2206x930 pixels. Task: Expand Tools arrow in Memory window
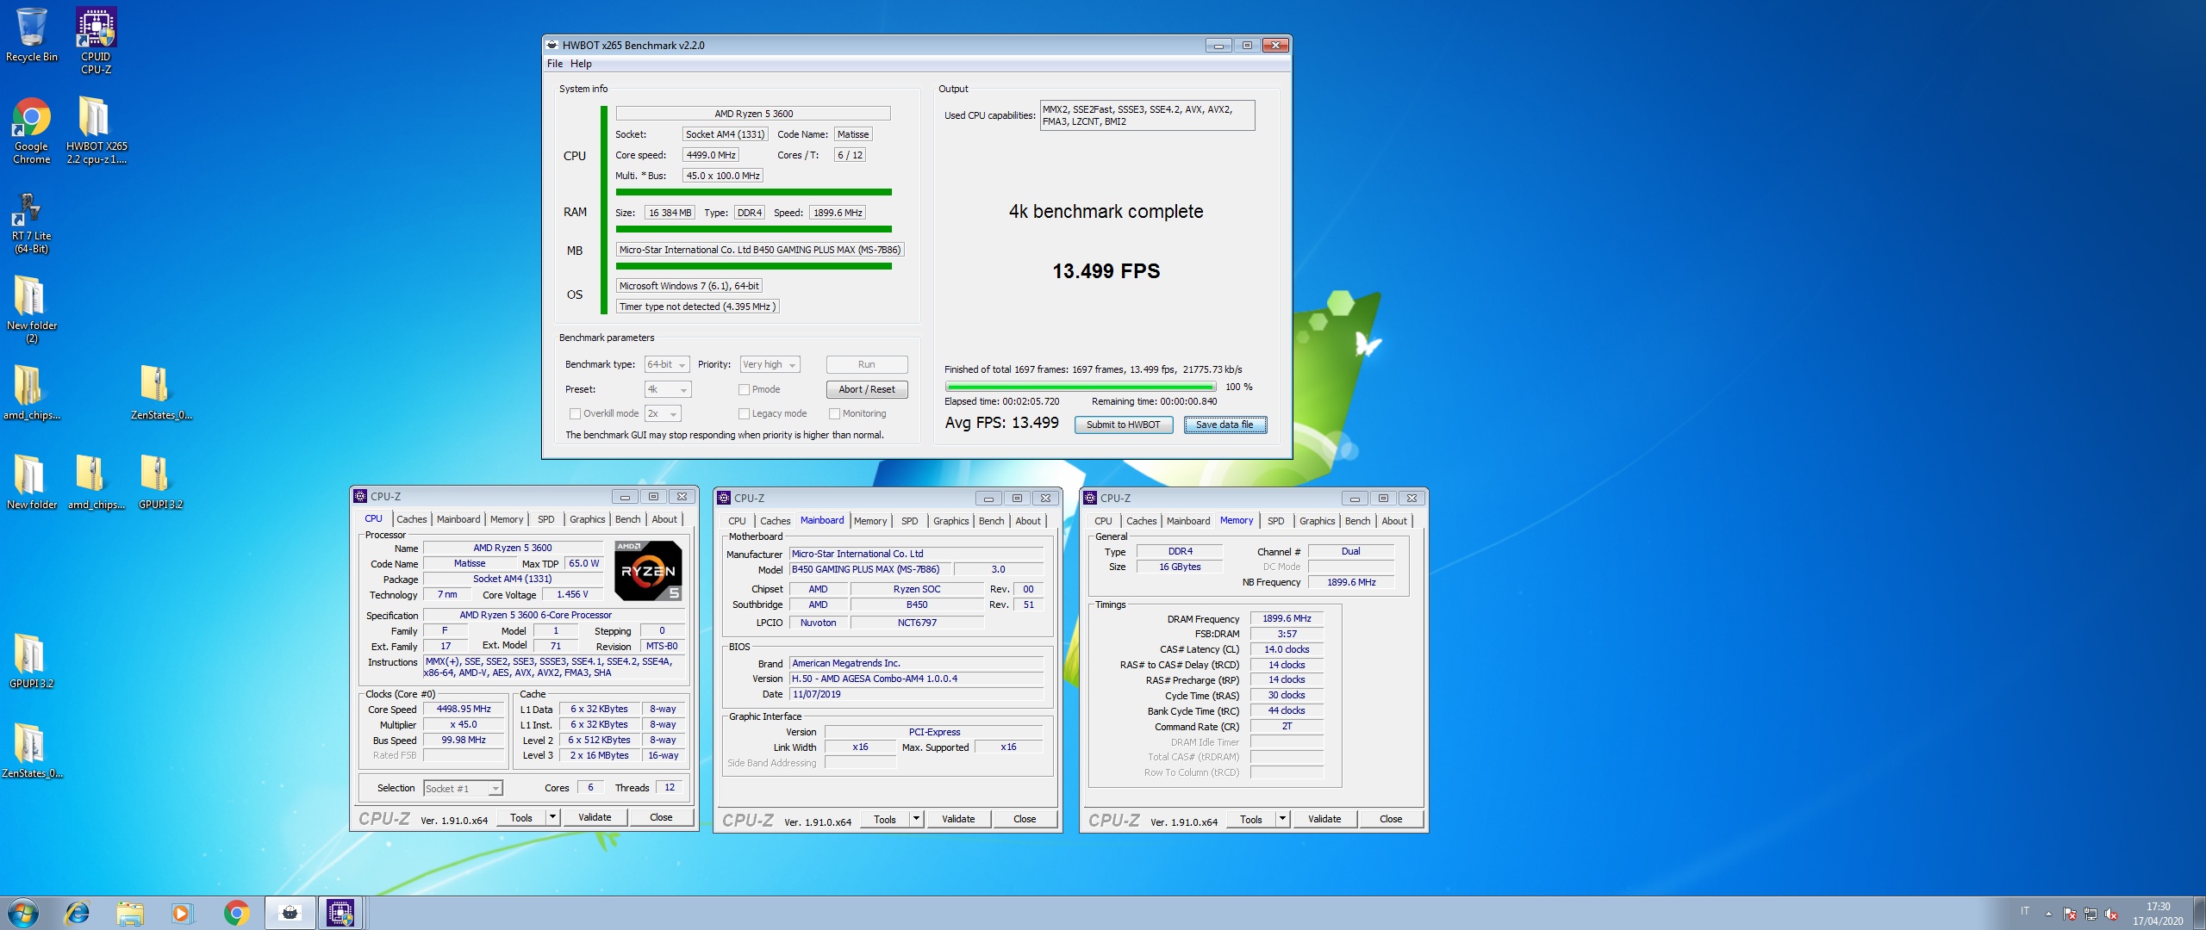[1282, 819]
